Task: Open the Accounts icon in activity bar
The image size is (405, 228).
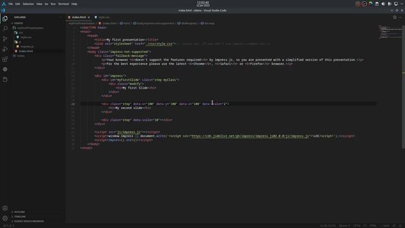Action: pos(5,208)
